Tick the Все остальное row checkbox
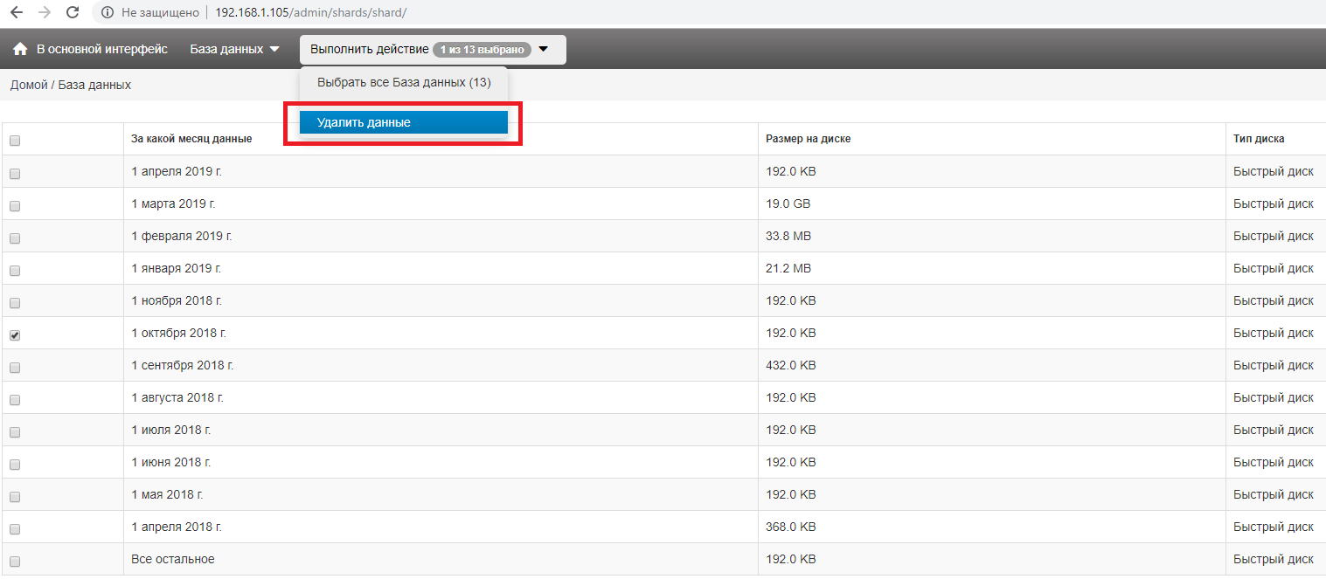This screenshot has height=579, width=1326. point(15,562)
